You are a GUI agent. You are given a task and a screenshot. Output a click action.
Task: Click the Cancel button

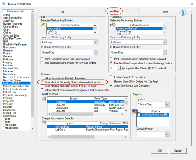[178, 151]
